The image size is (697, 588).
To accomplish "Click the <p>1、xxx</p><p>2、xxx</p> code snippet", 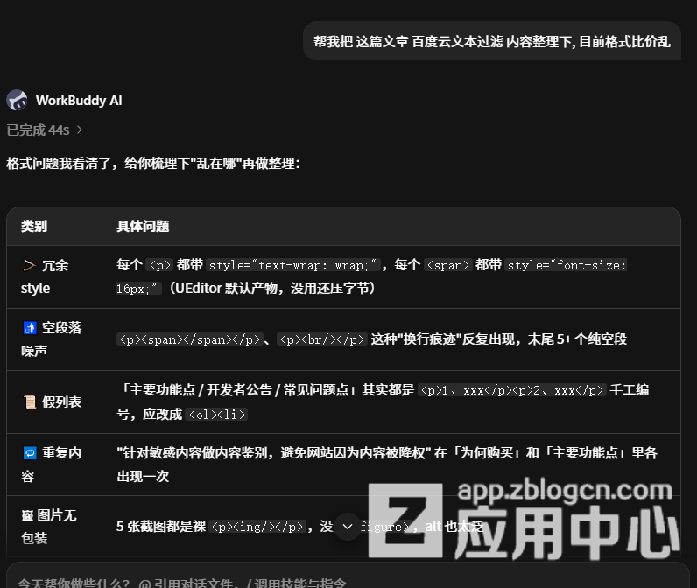I will (x=512, y=390).
